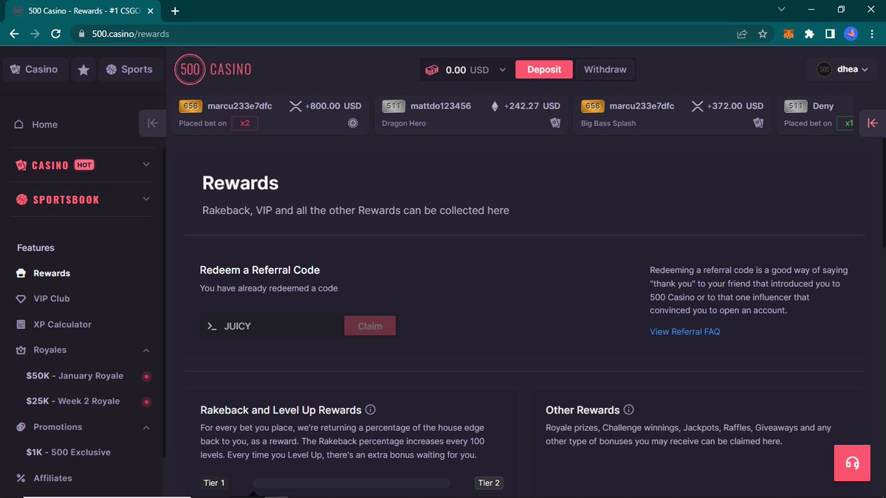Open the tab search dropdown arrow
The width and height of the screenshot is (886, 498).
(x=782, y=10)
